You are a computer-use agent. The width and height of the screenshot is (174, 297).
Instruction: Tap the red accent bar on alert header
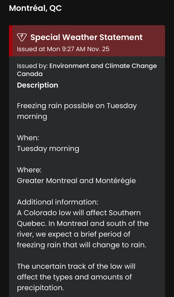11,41
